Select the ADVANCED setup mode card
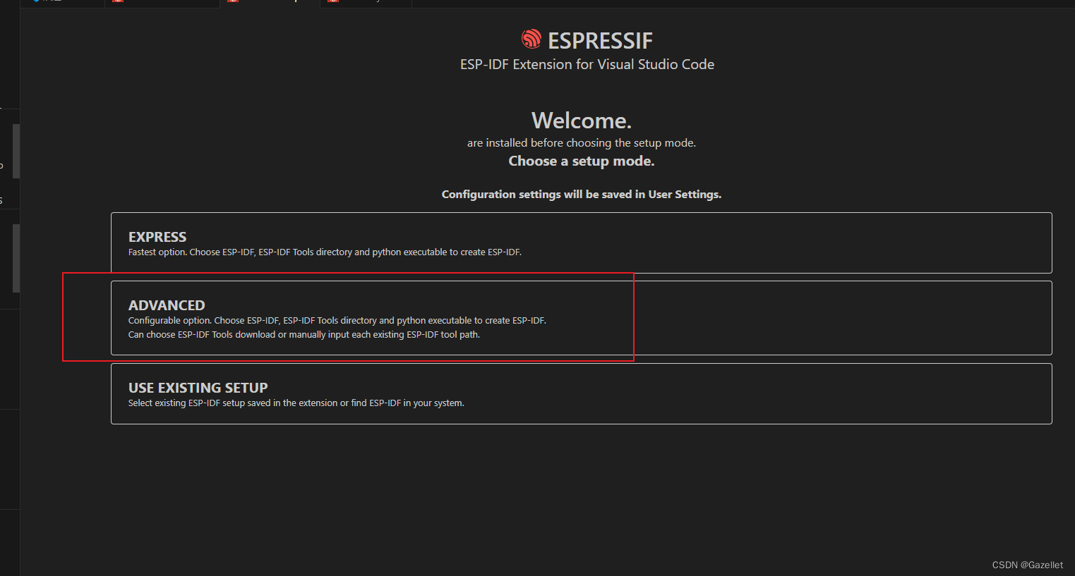Viewport: 1075px width, 576px height. [x=581, y=318]
